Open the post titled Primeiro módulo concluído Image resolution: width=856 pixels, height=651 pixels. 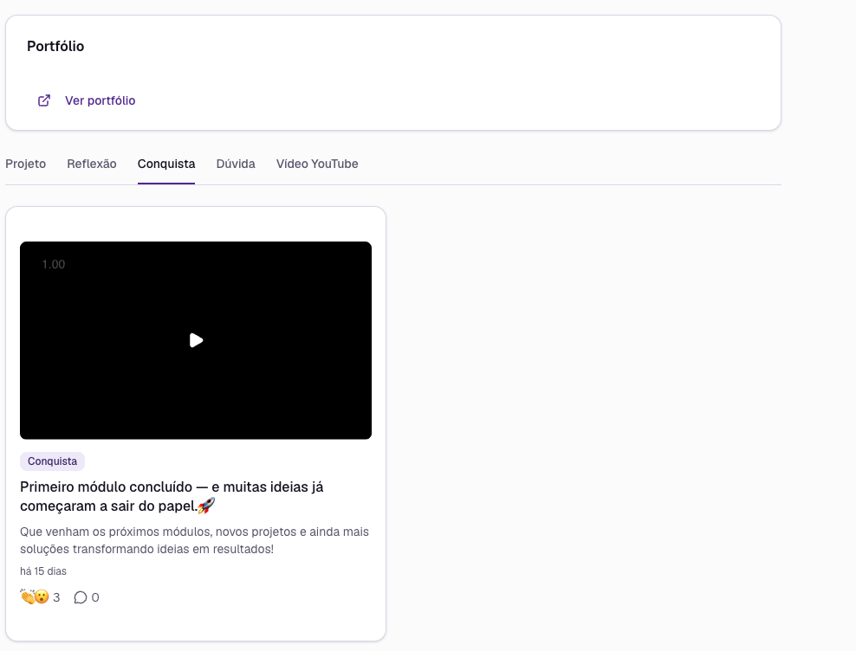tap(172, 496)
